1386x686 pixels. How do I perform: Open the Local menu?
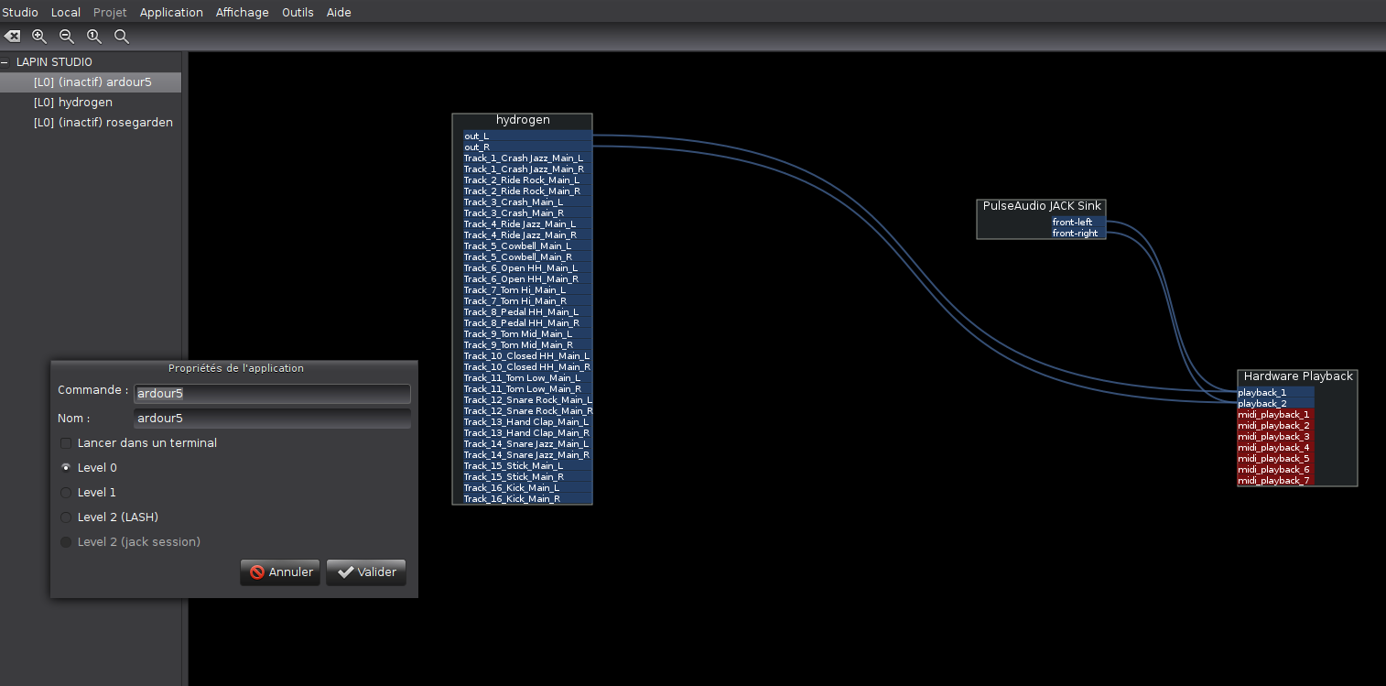tap(66, 12)
